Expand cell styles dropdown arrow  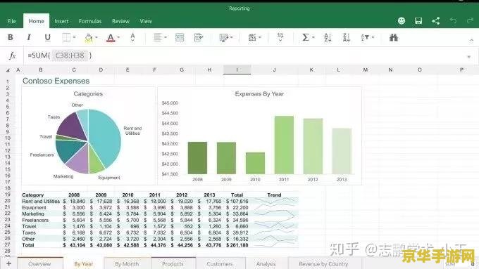tap(232, 37)
